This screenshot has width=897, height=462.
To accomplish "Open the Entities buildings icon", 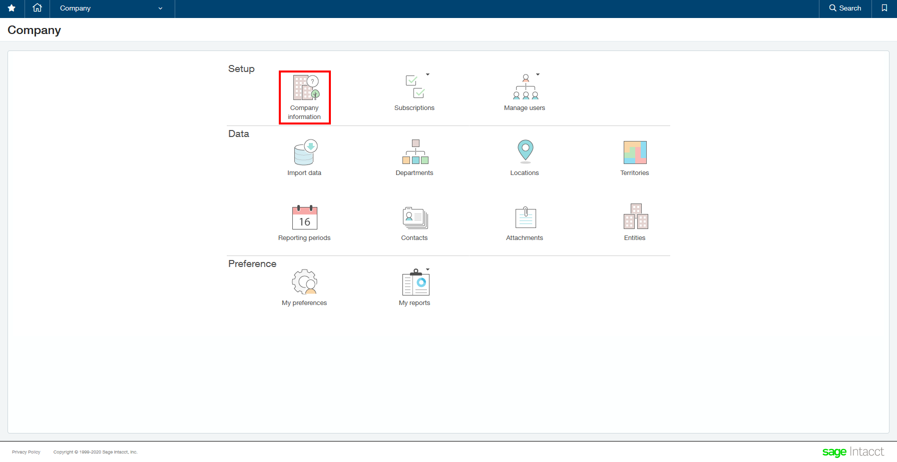I will (634, 217).
